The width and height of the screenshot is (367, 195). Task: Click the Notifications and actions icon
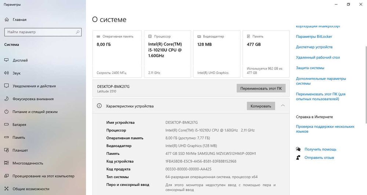click(6, 86)
